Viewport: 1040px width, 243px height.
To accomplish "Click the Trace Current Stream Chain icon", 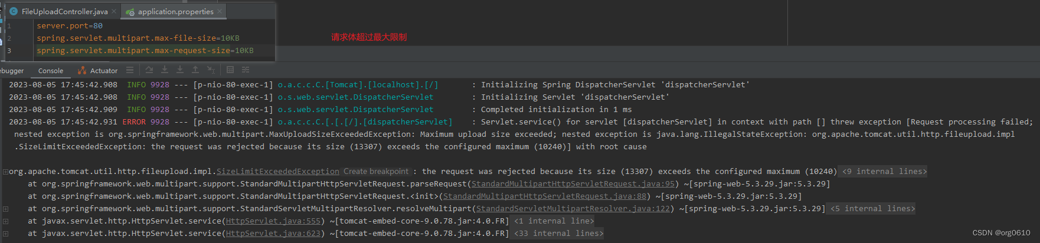I will point(246,70).
